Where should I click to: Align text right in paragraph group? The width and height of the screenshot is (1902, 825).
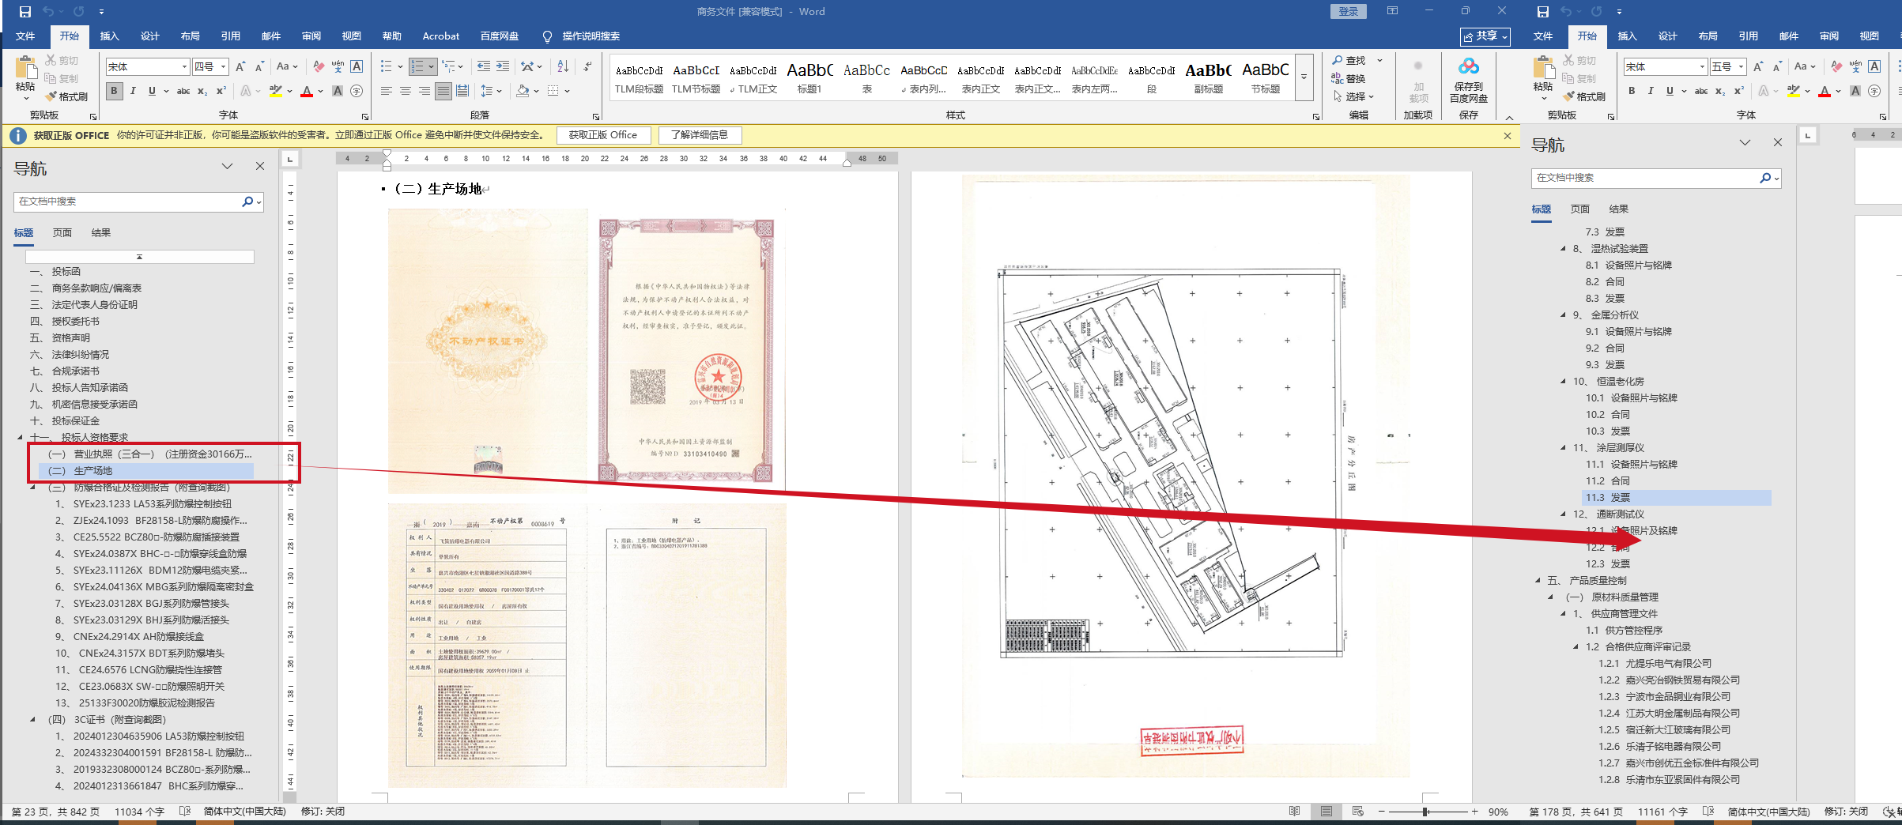coord(425,91)
